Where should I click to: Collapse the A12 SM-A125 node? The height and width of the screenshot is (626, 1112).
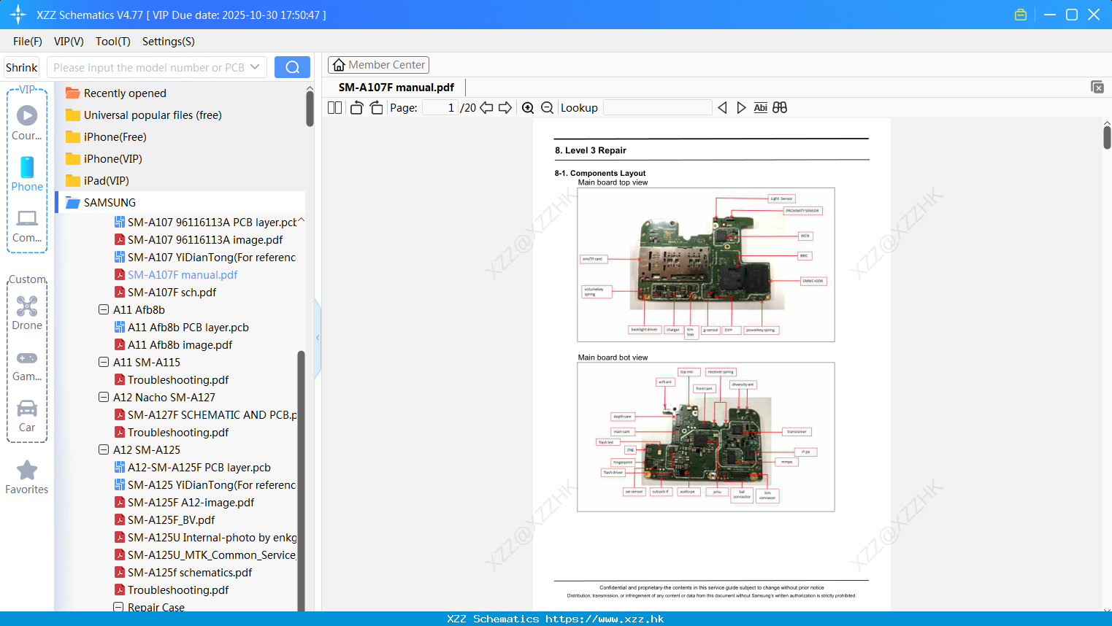[104, 449]
